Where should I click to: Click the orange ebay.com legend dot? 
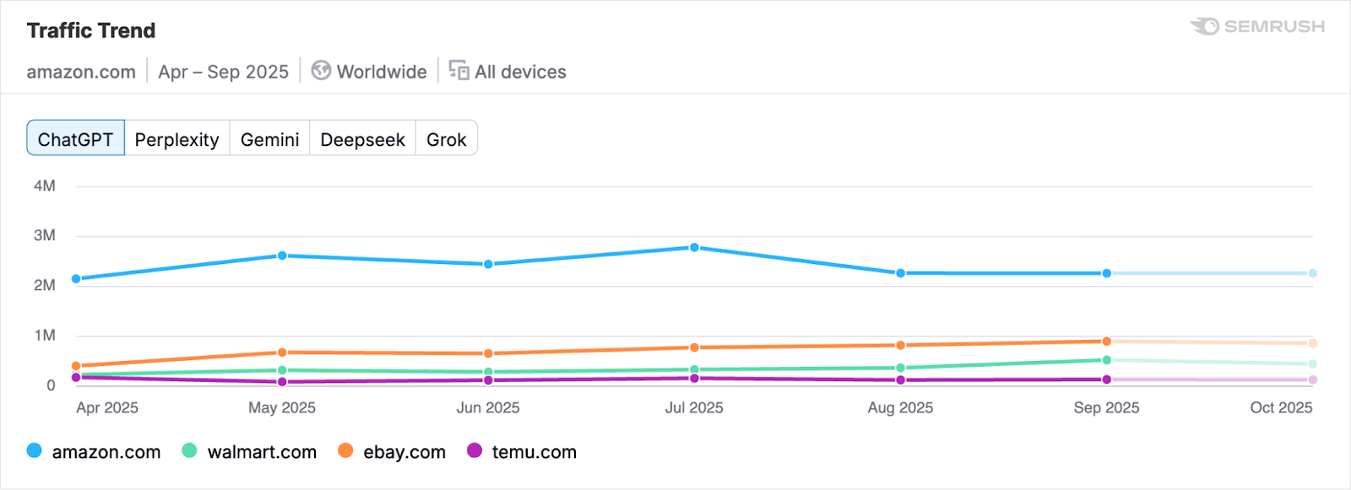[345, 451]
